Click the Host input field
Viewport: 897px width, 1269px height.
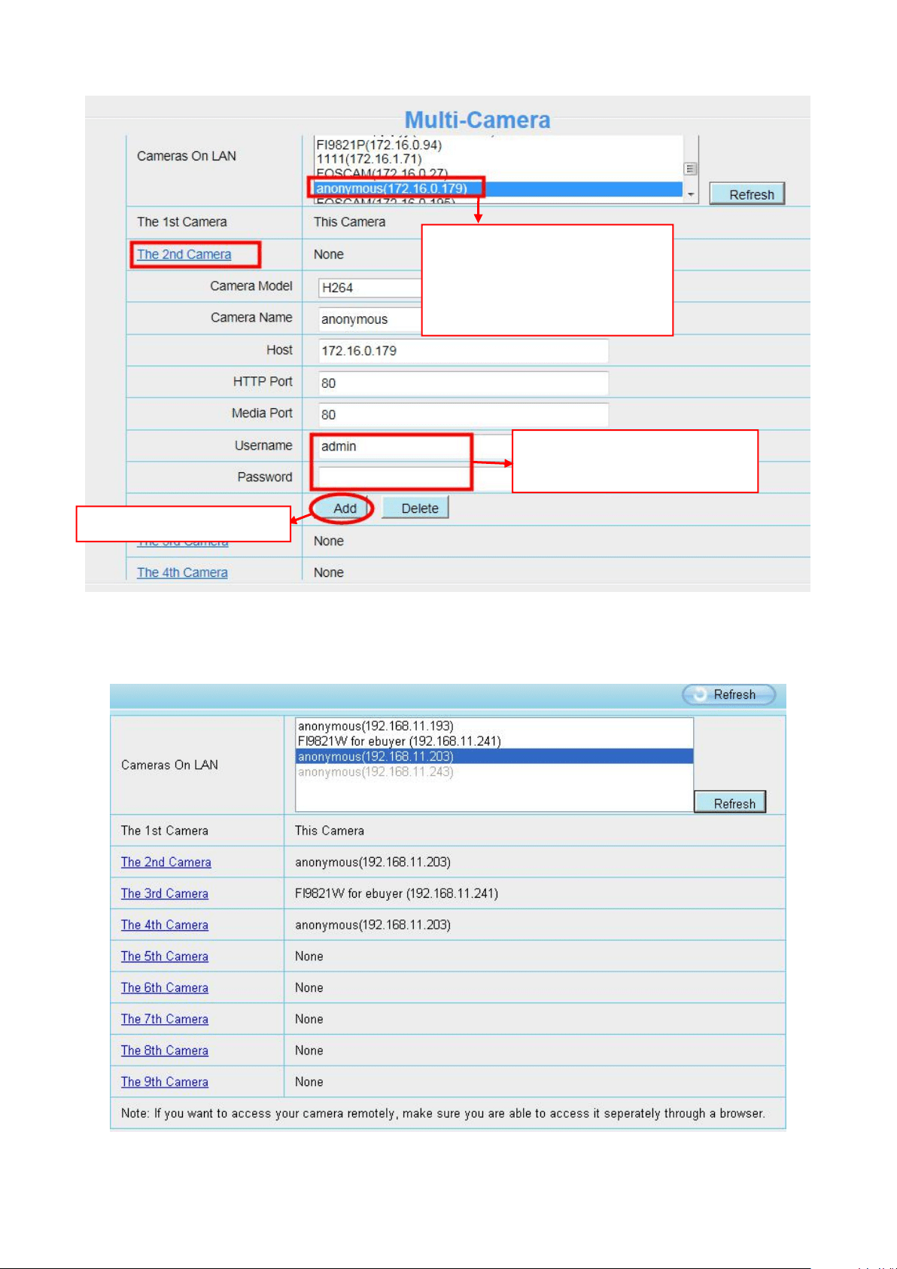pos(463,351)
